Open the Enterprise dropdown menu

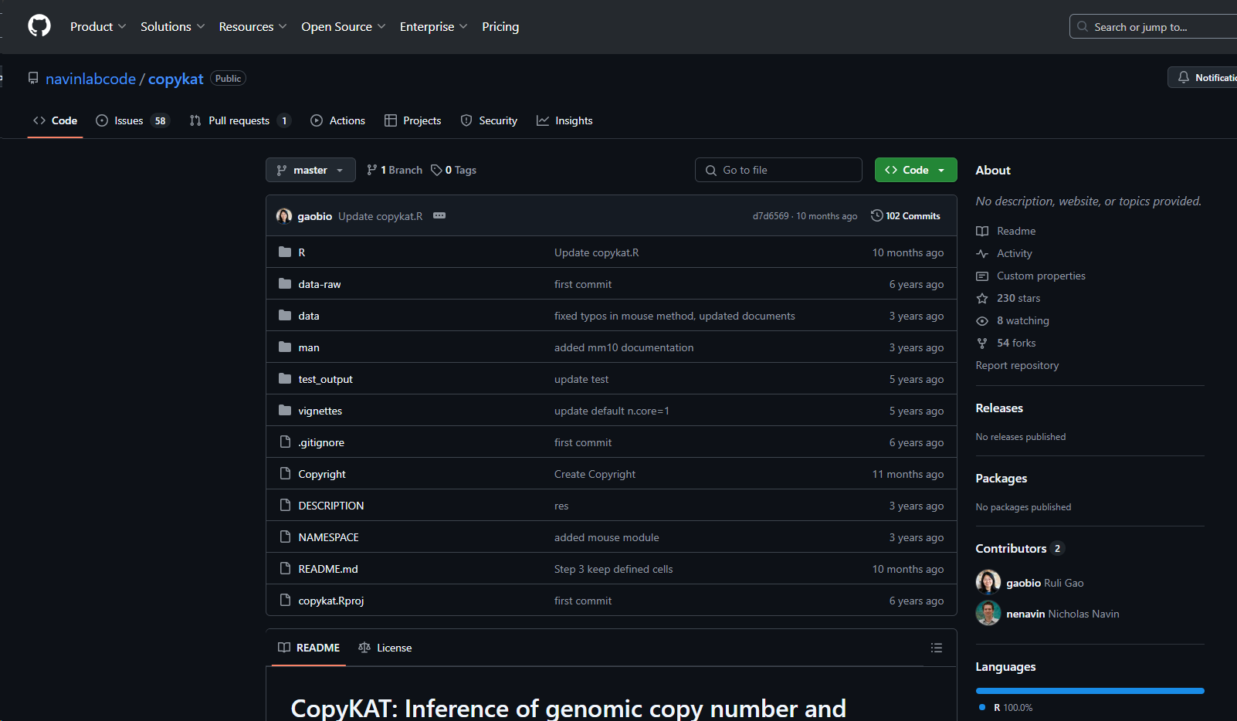434,26
